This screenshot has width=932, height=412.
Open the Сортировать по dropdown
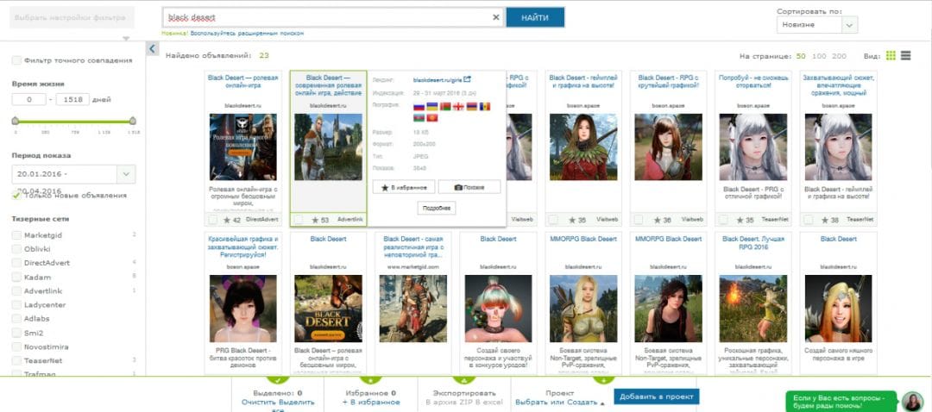coord(816,25)
